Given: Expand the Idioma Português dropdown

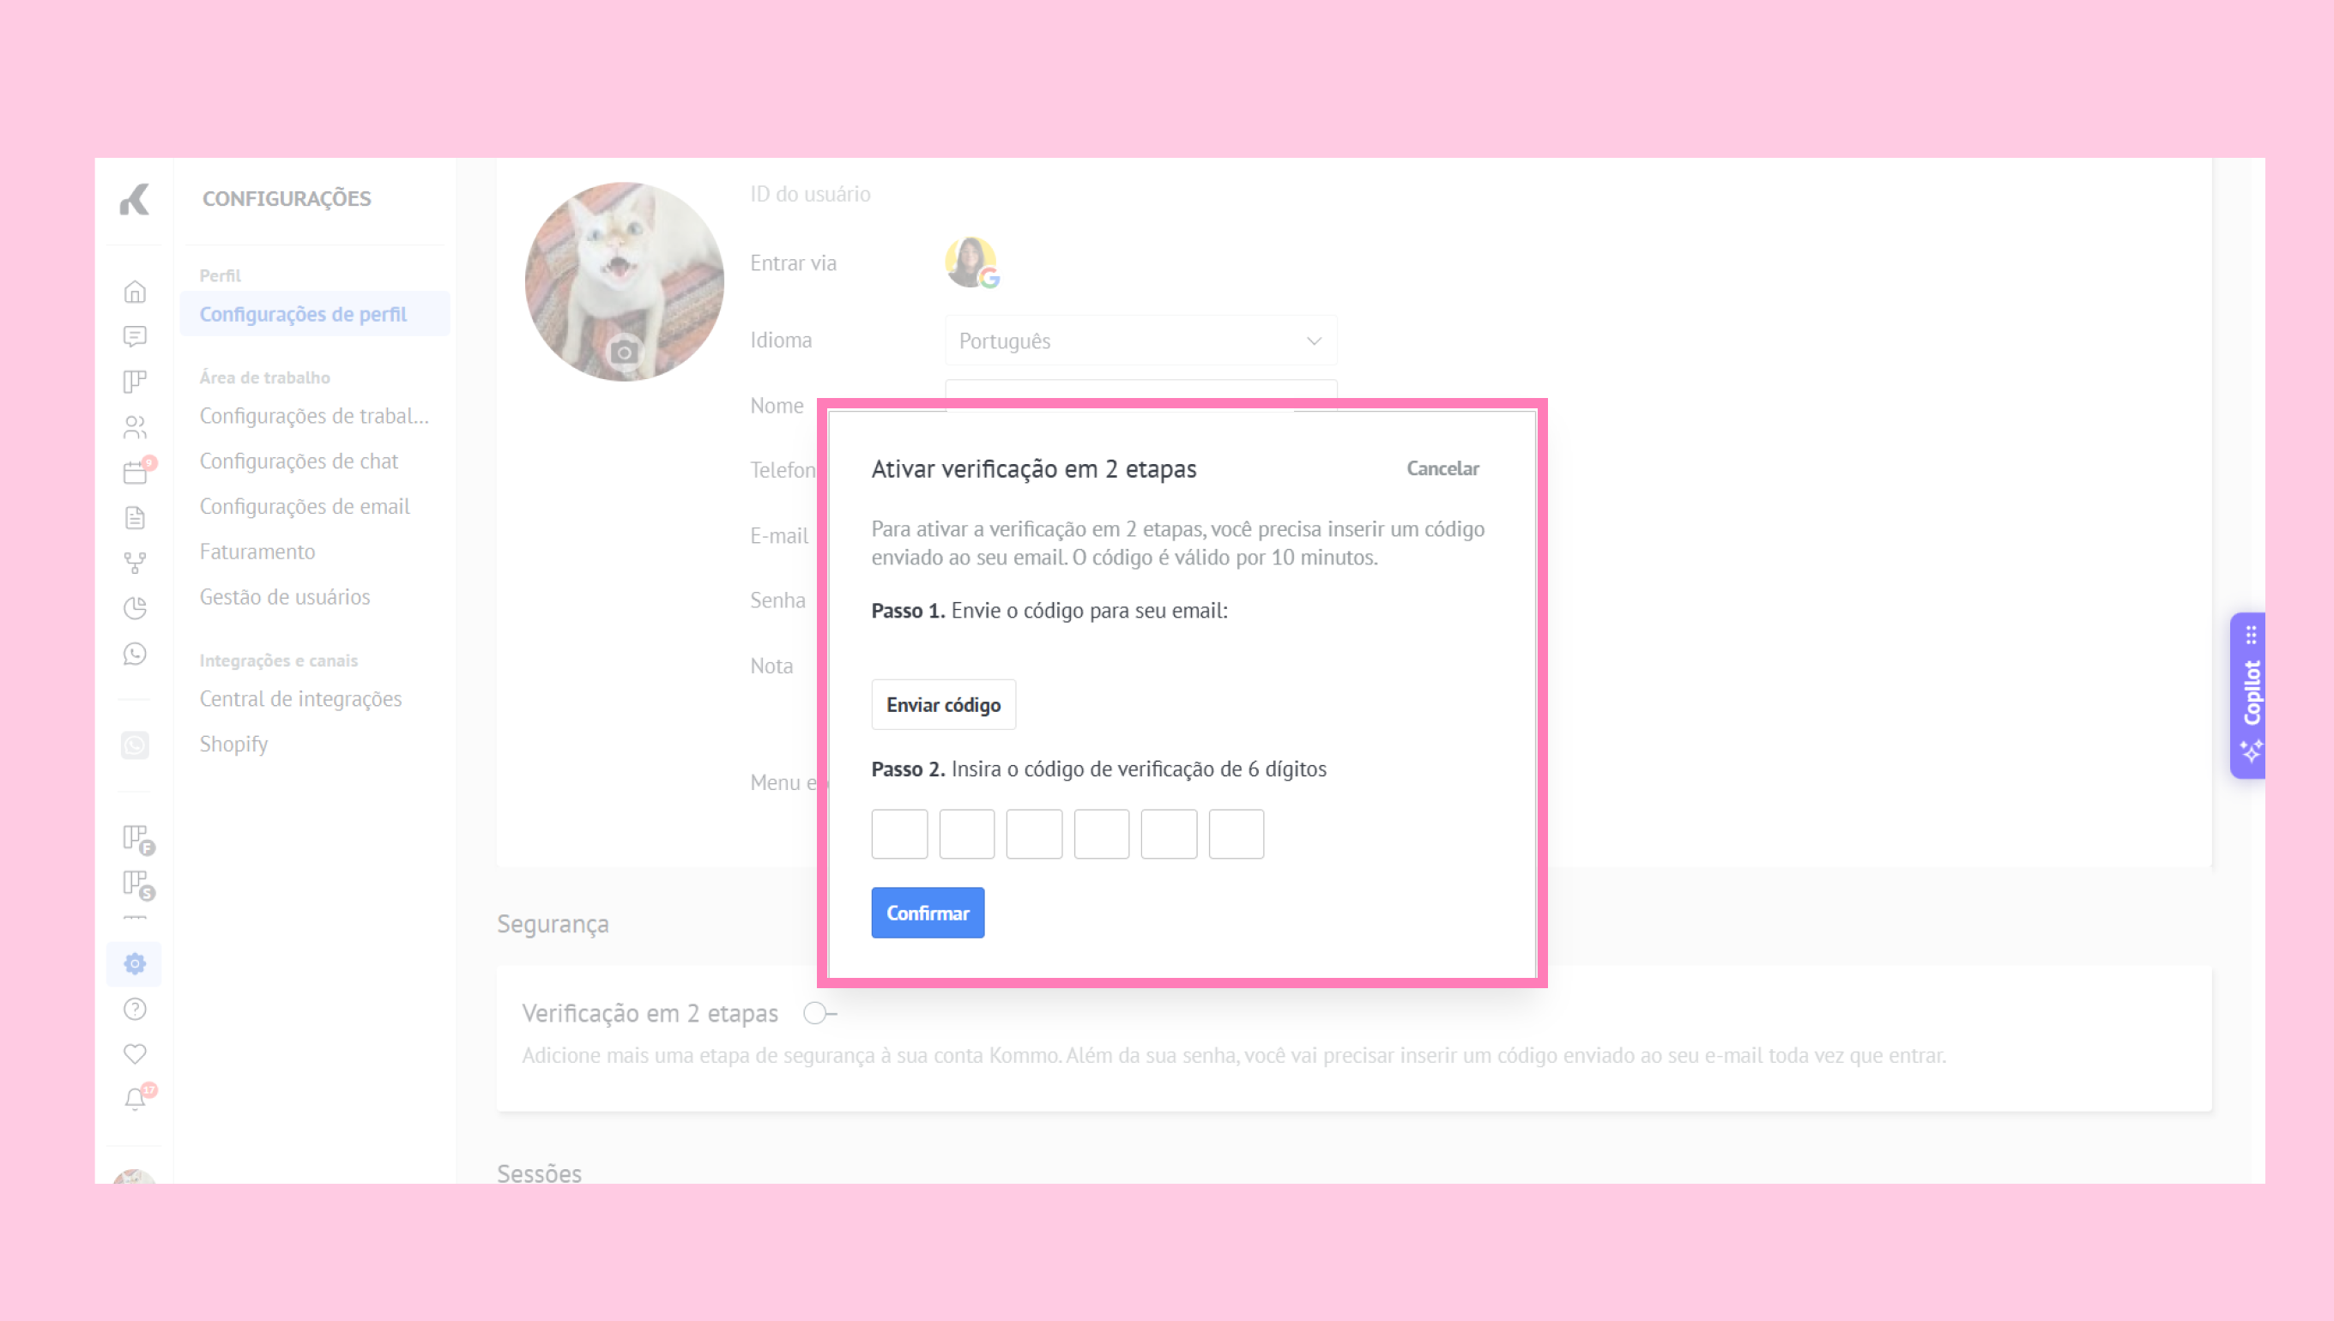Looking at the screenshot, I should click(1140, 341).
